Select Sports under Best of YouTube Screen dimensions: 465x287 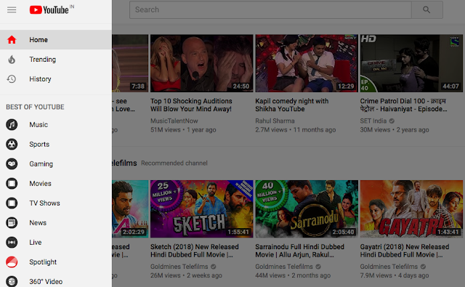coord(56,144)
